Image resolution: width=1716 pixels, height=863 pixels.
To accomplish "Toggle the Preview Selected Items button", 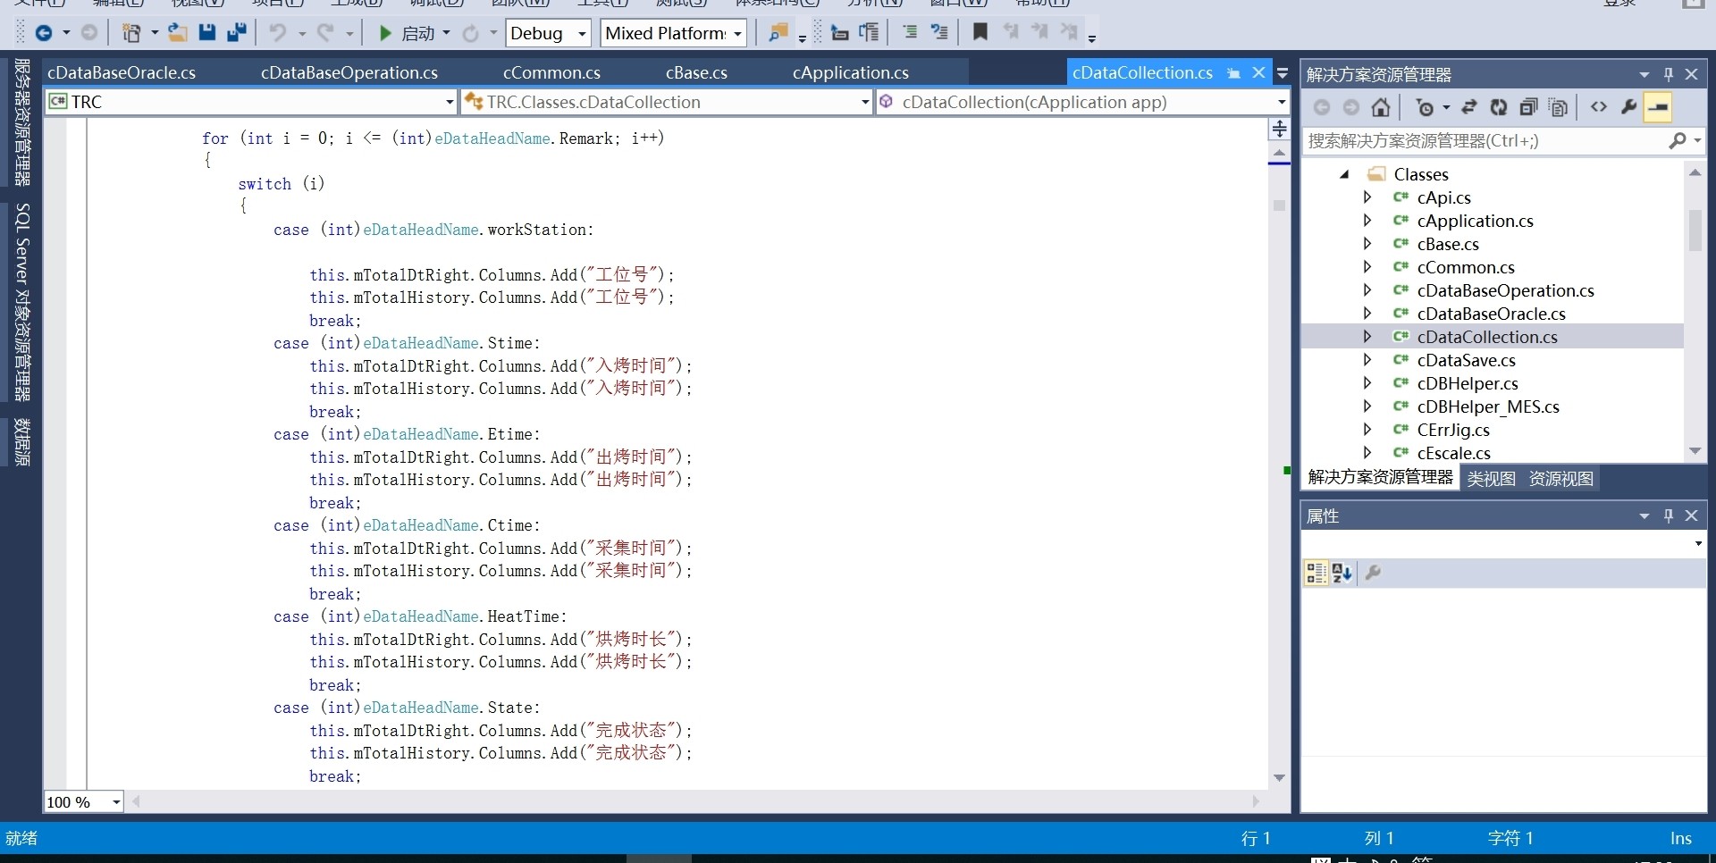I will (1658, 108).
